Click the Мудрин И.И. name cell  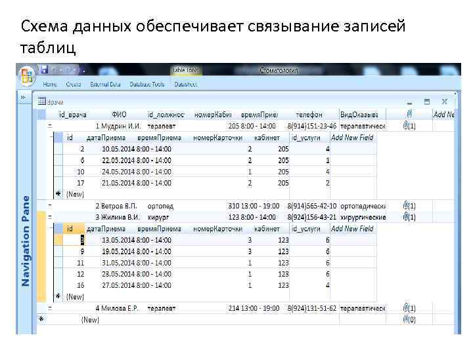click(121, 126)
